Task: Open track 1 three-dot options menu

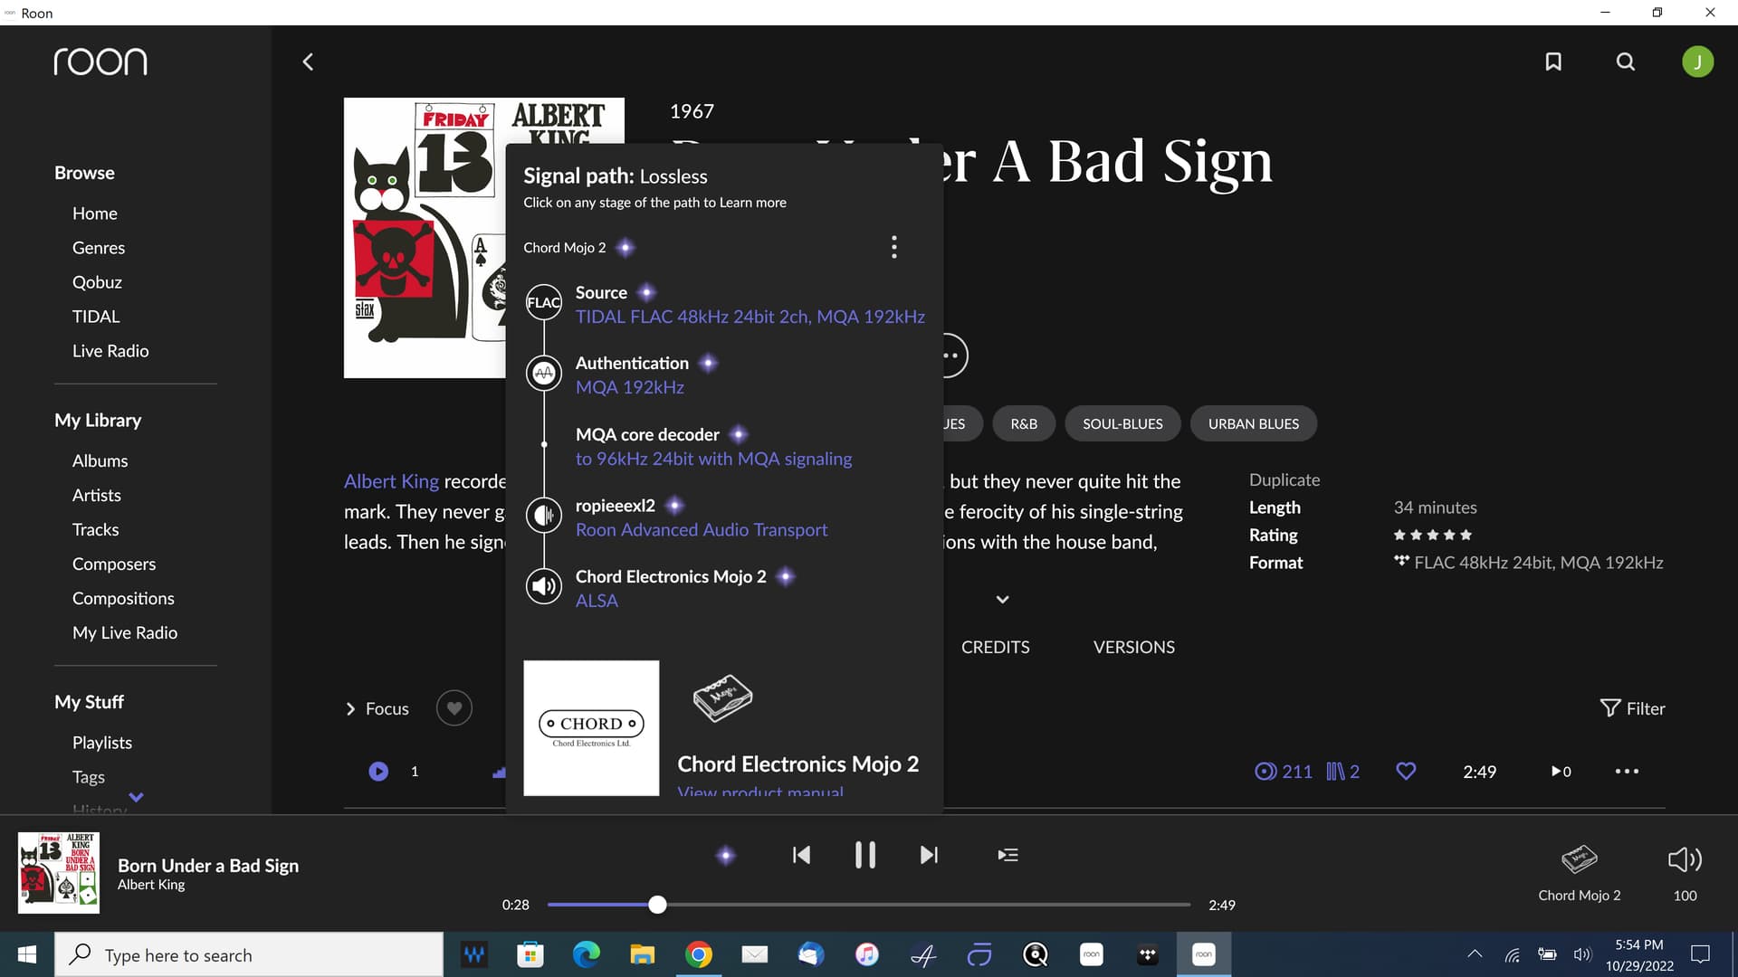Action: coord(1627,771)
